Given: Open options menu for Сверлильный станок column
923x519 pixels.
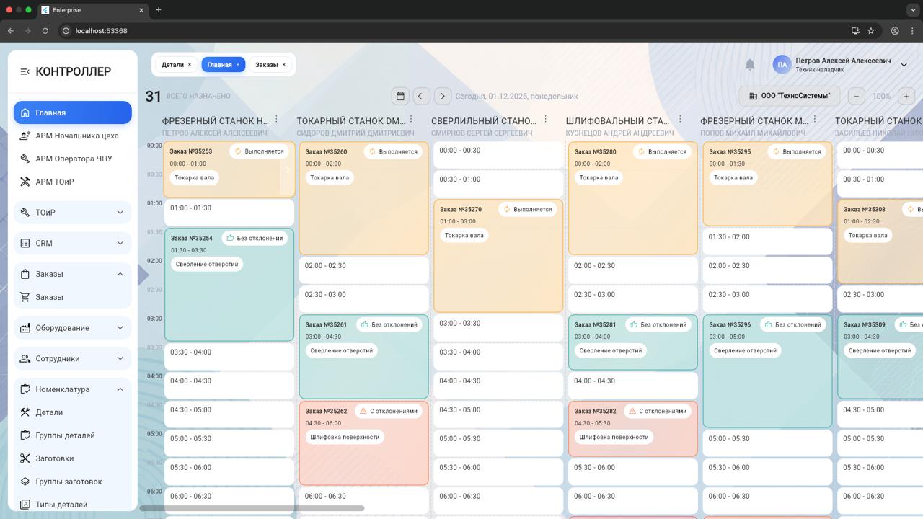Looking at the screenshot, I should [546, 120].
